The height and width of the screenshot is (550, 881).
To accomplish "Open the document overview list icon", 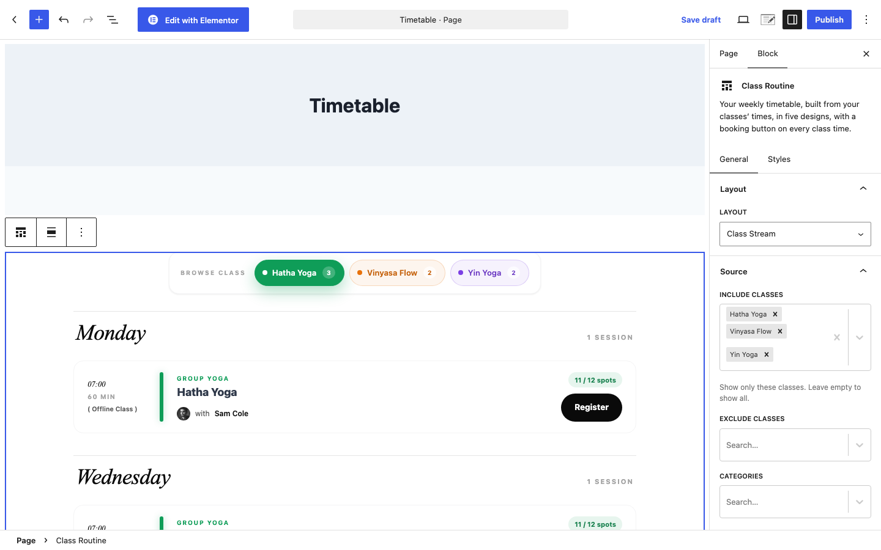I will [113, 20].
